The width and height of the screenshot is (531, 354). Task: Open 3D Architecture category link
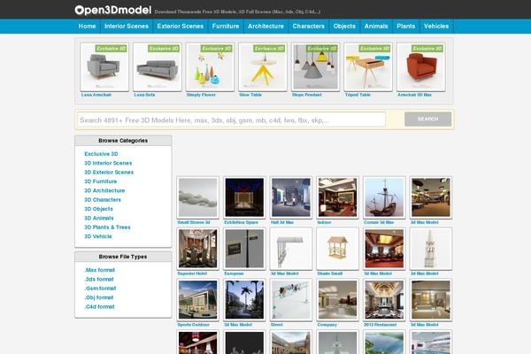[104, 190]
